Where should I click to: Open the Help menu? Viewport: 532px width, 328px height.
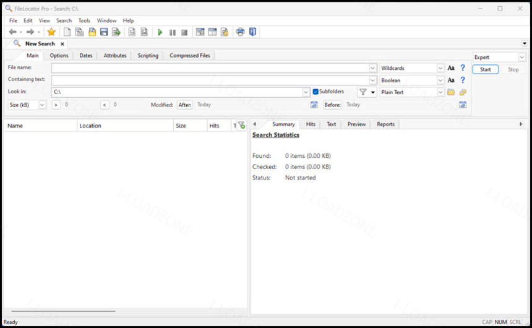pyautogui.click(x=128, y=20)
